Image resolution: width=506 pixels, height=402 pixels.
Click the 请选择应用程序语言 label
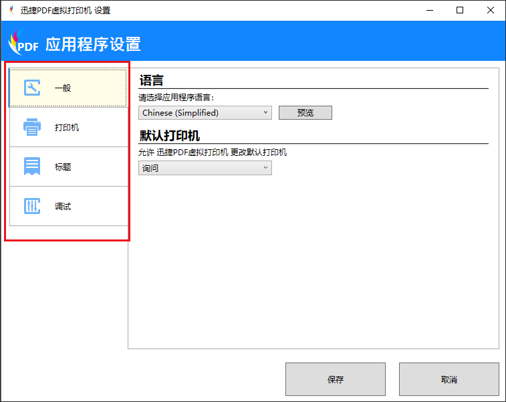pyautogui.click(x=176, y=98)
